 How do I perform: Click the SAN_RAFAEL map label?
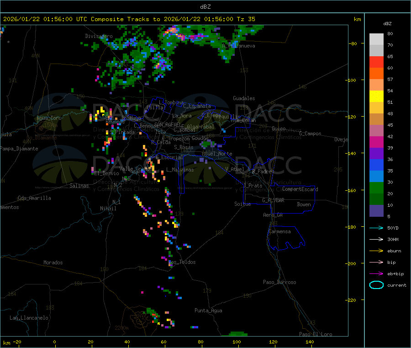pos(168,125)
